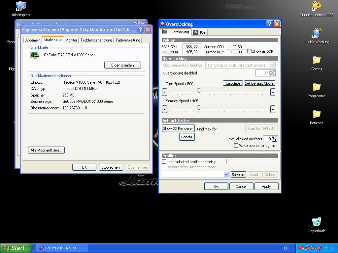Click the Current GPU value field
Viewport: 338px width, 253px height.
236,47
